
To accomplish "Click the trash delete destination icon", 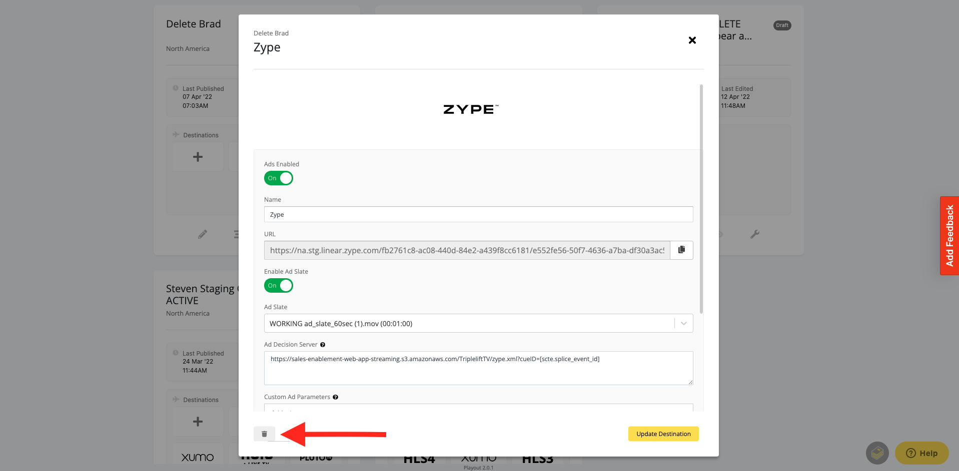I will 264,434.
